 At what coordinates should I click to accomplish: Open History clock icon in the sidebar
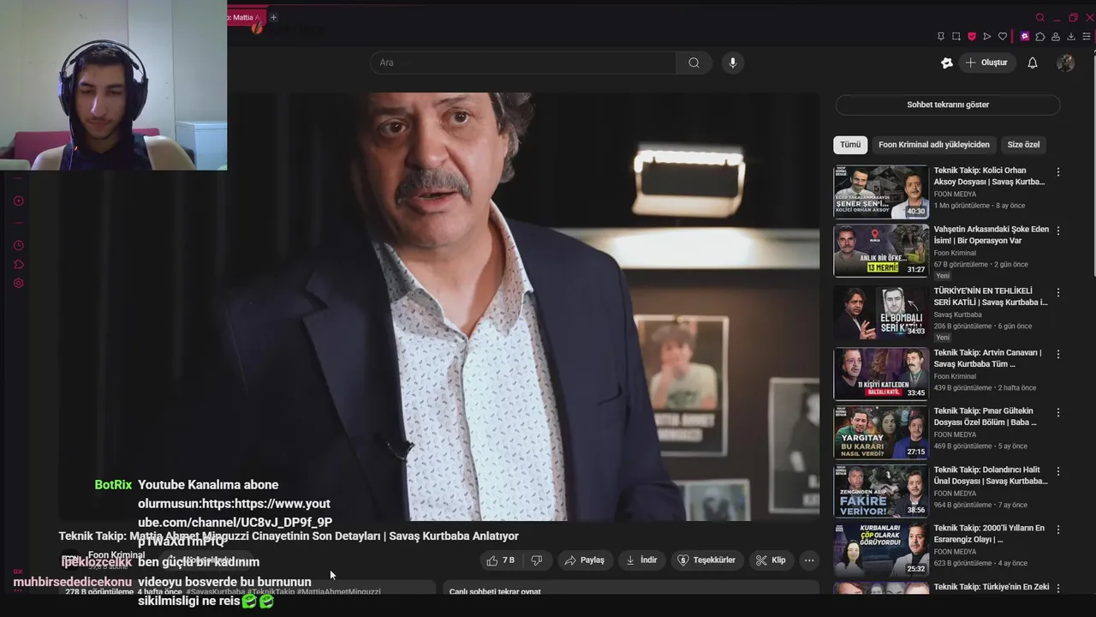19,246
